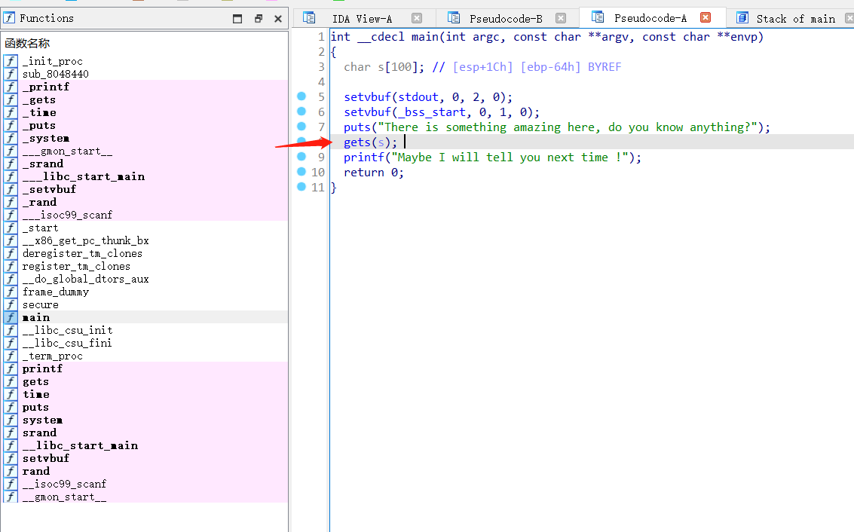This screenshot has height=532, width=854.
Task: Click IDA View-A tab icon
Action: coord(309,18)
